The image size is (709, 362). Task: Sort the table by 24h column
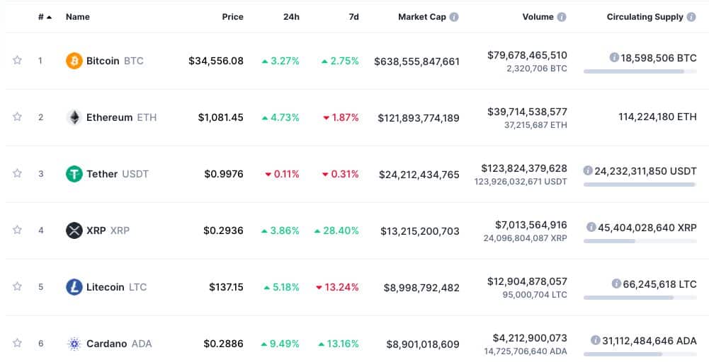[291, 17]
